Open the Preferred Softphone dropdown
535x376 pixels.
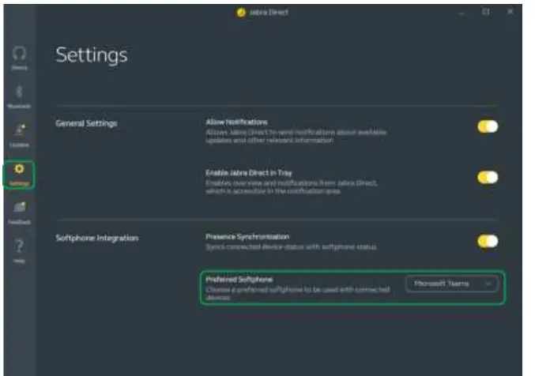point(452,284)
